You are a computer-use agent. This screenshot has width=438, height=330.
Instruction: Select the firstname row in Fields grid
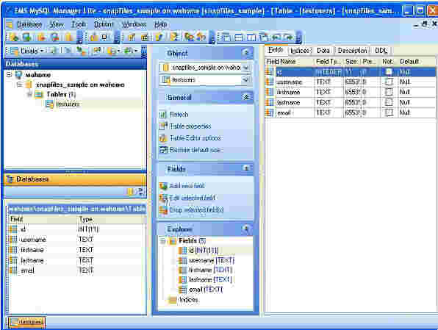click(351, 92)
